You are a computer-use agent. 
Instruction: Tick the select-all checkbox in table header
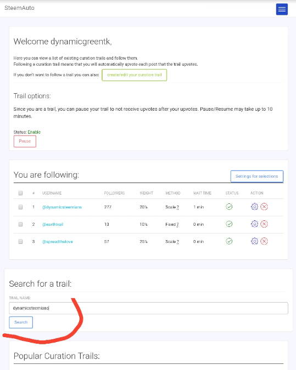point(20,193)
